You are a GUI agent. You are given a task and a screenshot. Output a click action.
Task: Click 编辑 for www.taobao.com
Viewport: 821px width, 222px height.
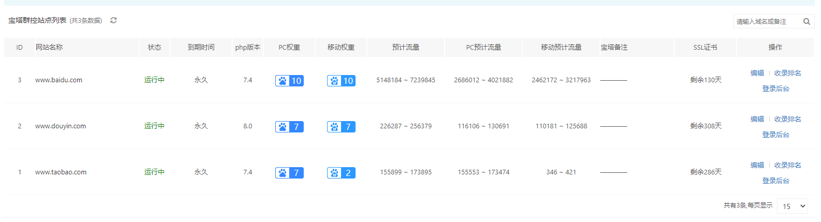[757, 165]
